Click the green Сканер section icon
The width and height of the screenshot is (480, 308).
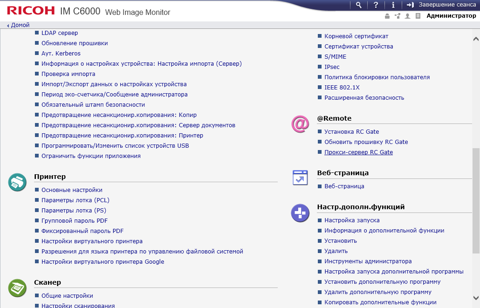point(17,288)
